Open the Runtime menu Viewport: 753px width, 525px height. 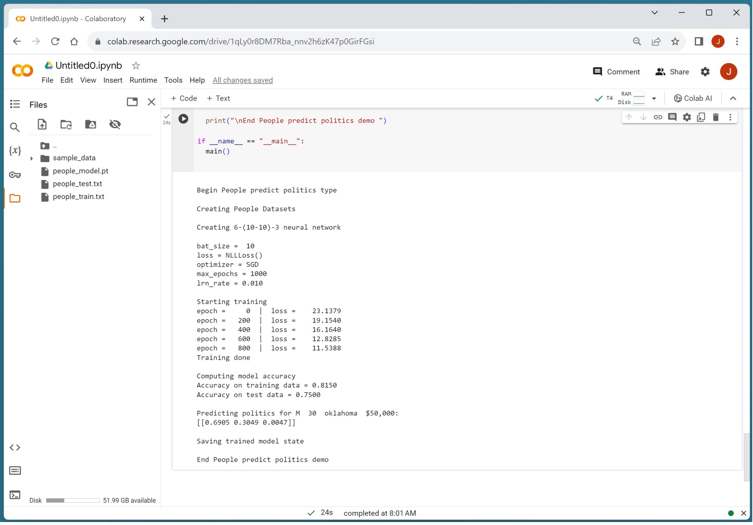coord(143,80)
